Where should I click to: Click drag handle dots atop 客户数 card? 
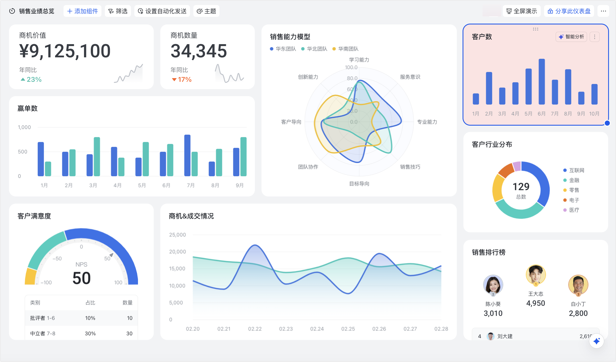[x=536, y=29]
